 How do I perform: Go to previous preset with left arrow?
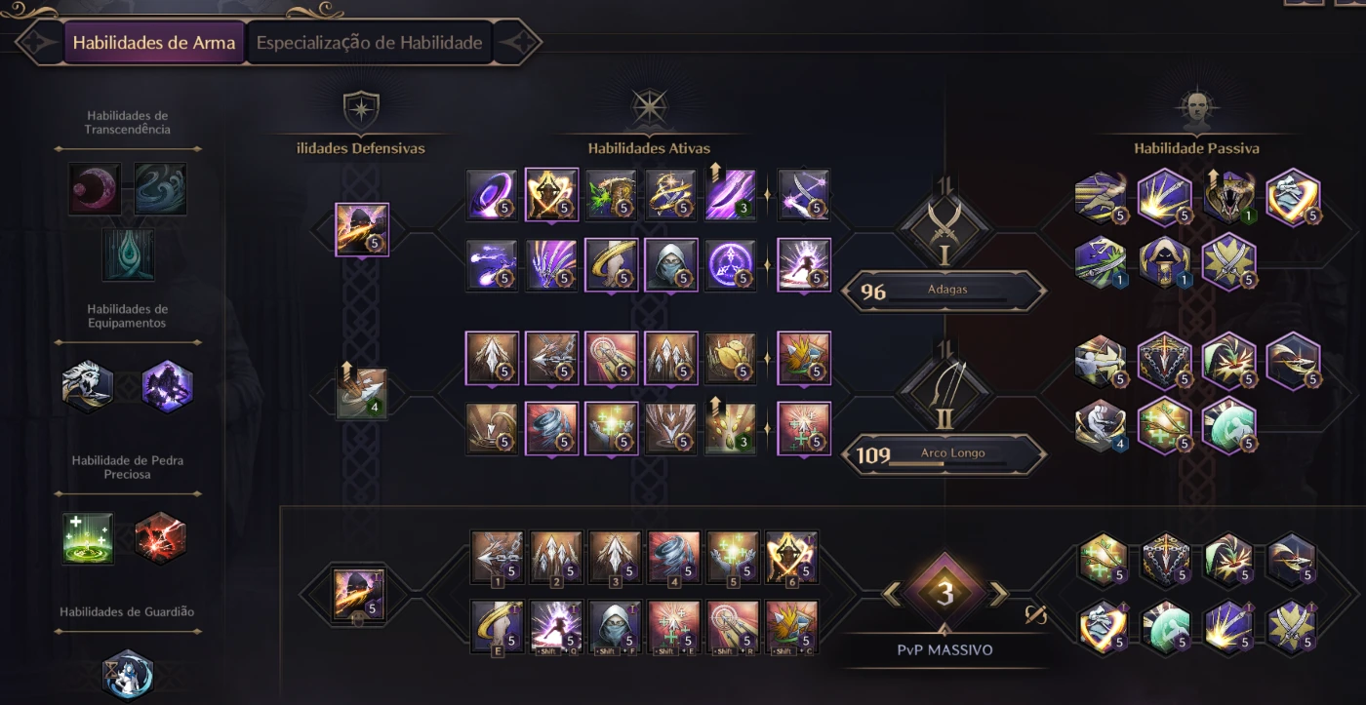pos(891,593)
